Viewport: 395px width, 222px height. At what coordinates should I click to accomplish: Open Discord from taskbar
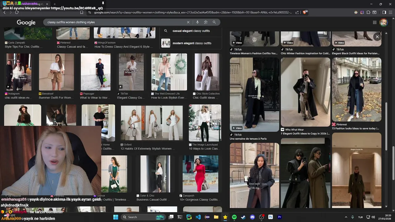click(252, 217)
